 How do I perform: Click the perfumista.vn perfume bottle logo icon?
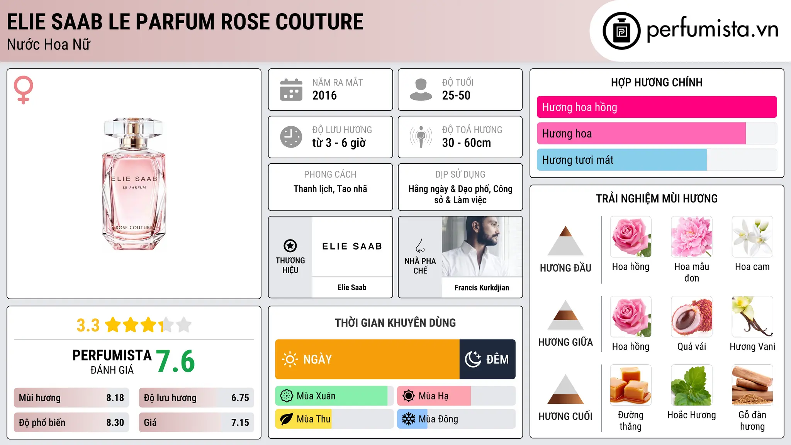click(621, 31)
